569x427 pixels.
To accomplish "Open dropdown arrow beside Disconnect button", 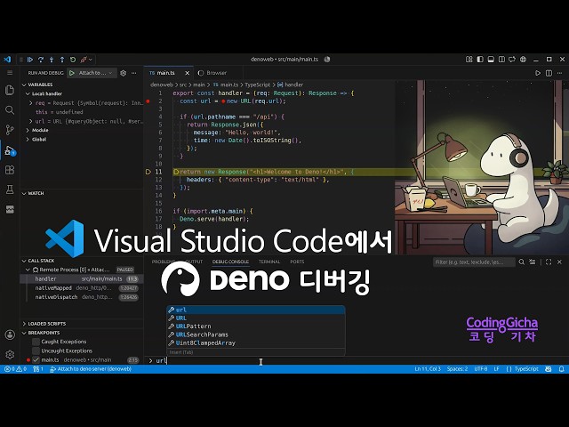I will tap(91, 60).
